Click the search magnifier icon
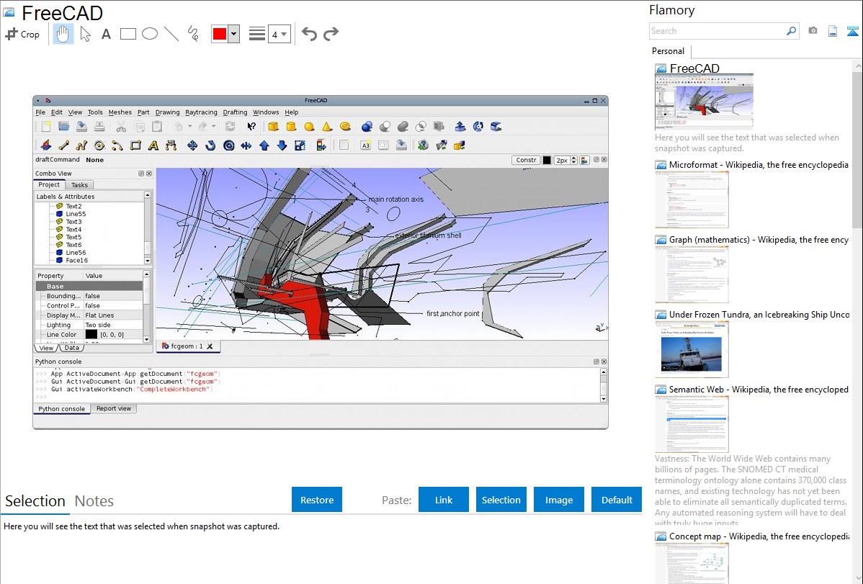This screenshot has height=584, width=863. point(792,31)
